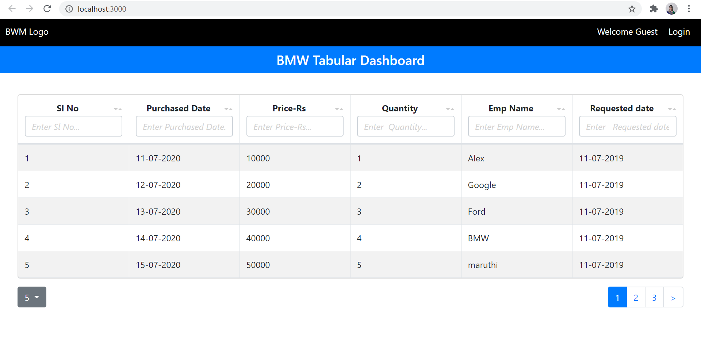This screenshot has height=341, width=701.
Task: Click the Price-Rs sort arrows
Action: click(x=340, y=108)
